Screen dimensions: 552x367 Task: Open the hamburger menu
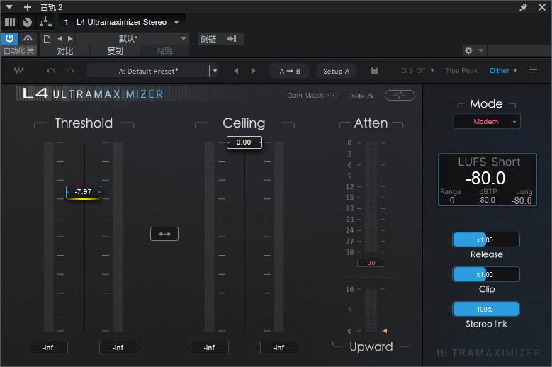point(533,69)
